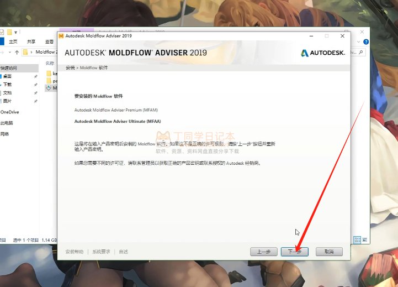Open recent locations dropdown beside up arrow

tap(9, 53)
